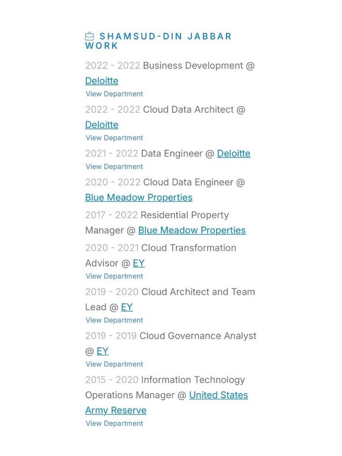Viewport: 342px width, 456px height.
Task: Open Blue Meadow Properties next to Manager @
Action: coord(192,230)
